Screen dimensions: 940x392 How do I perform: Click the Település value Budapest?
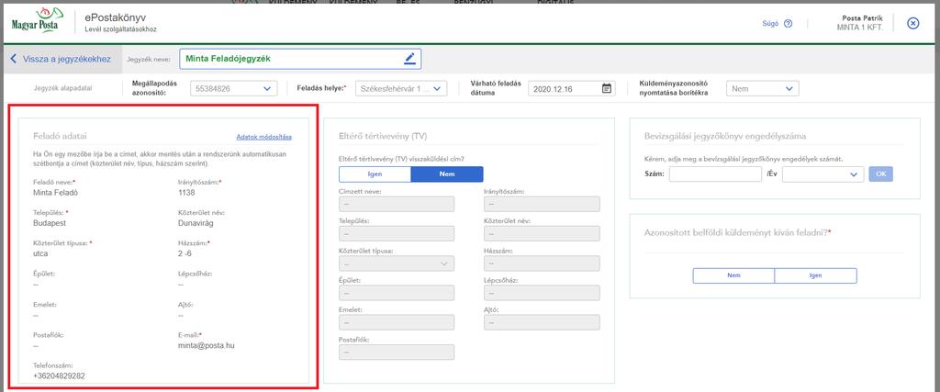pos(50,223)
